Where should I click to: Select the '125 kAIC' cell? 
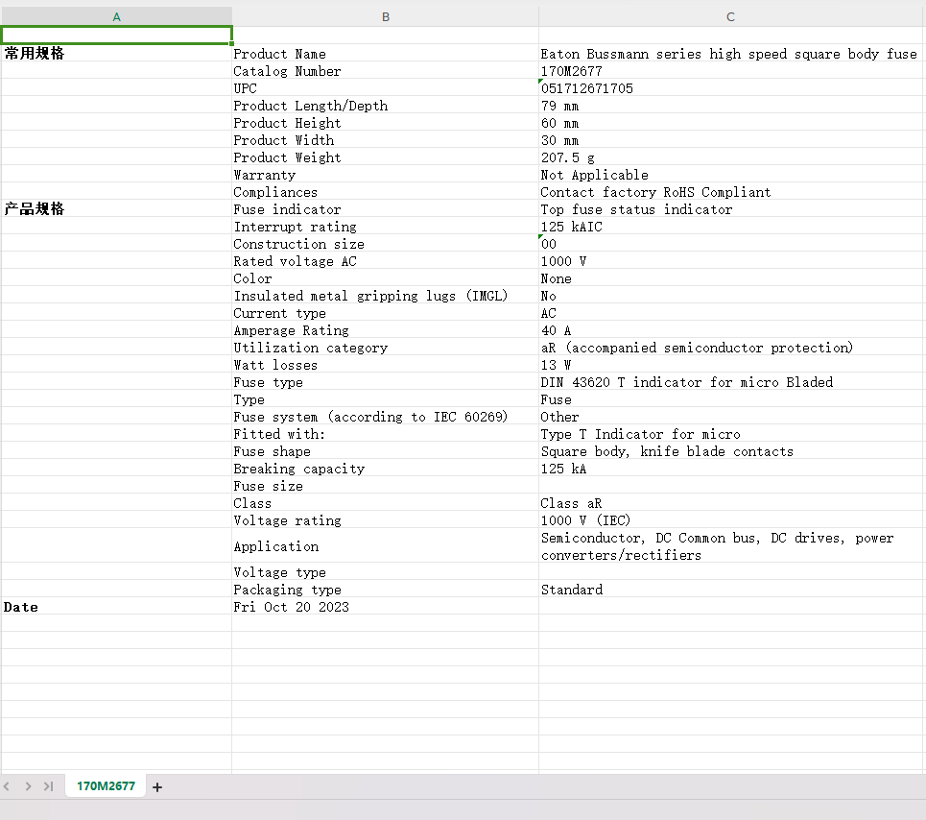click(730, 227)
